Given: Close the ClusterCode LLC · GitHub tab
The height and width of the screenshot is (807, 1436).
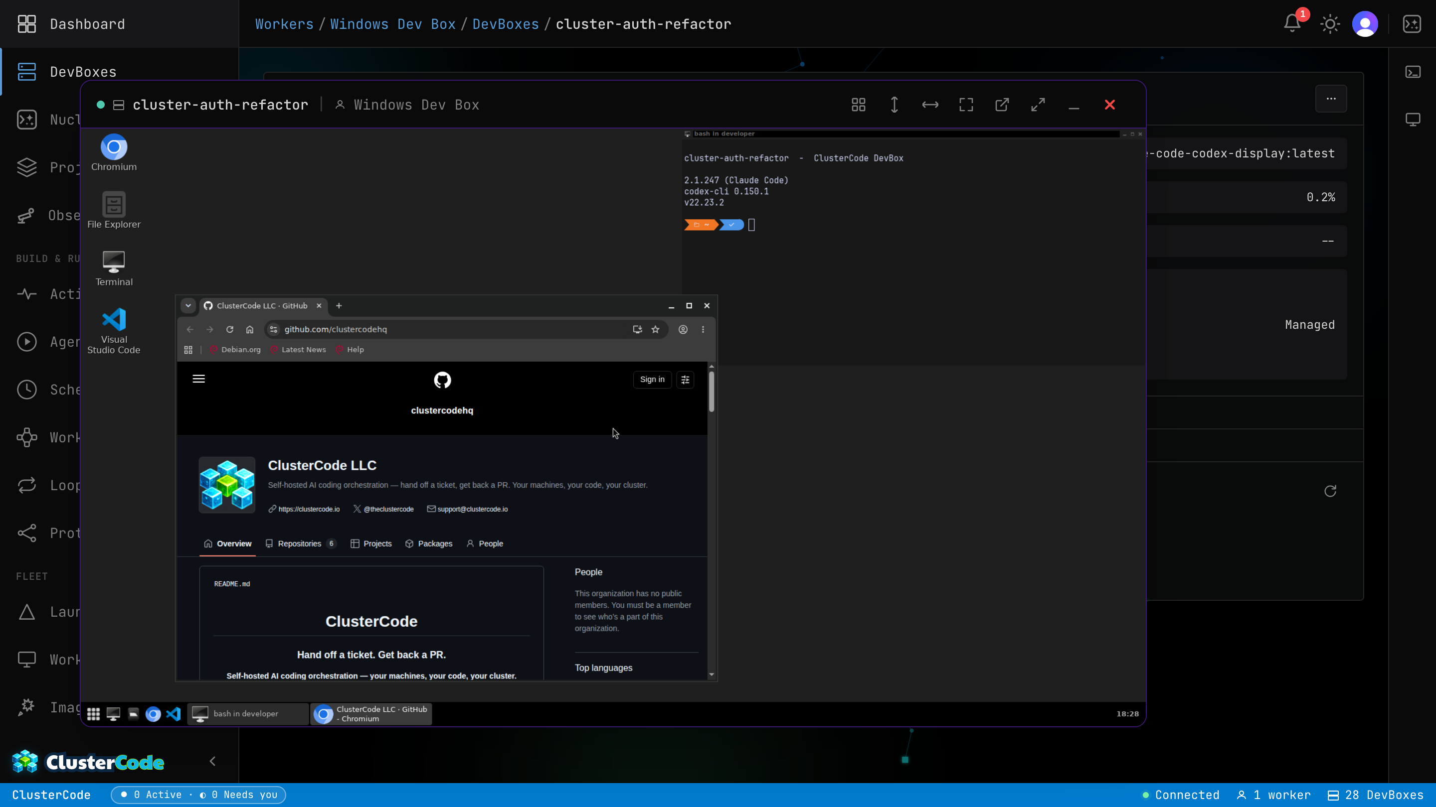Looking at the screenshot, I should 319,306.
